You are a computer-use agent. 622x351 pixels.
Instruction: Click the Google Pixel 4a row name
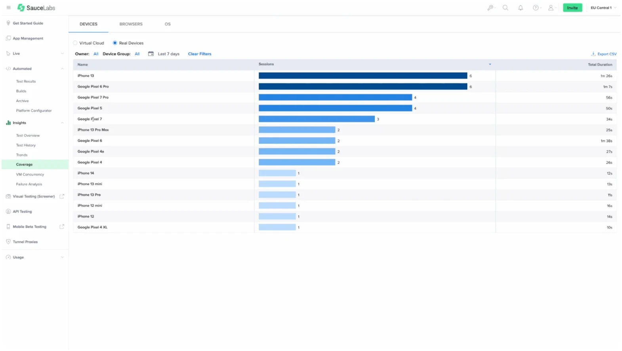click(x=91, y=151)
